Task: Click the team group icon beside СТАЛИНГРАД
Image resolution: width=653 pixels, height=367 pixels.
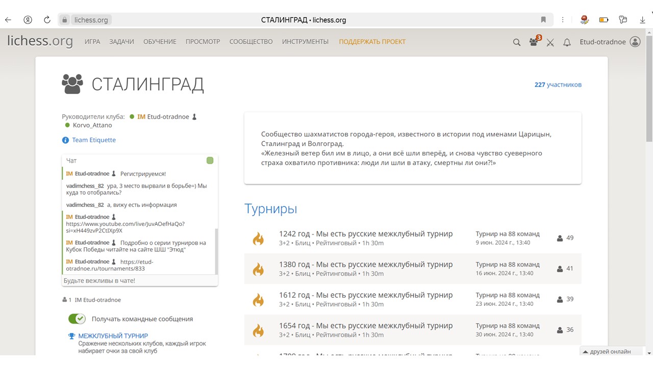Action: tap(72, 84)
